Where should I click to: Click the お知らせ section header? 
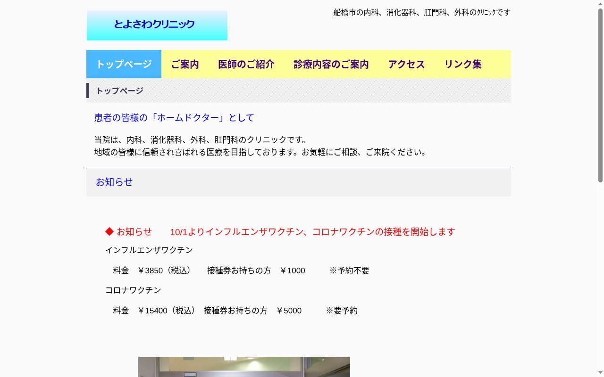pos(299,182)
